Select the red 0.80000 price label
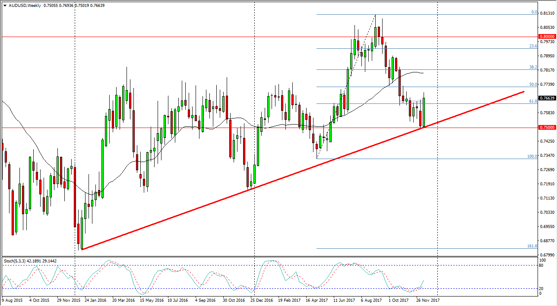Viewport: 557px width, 306px height. 545,37
